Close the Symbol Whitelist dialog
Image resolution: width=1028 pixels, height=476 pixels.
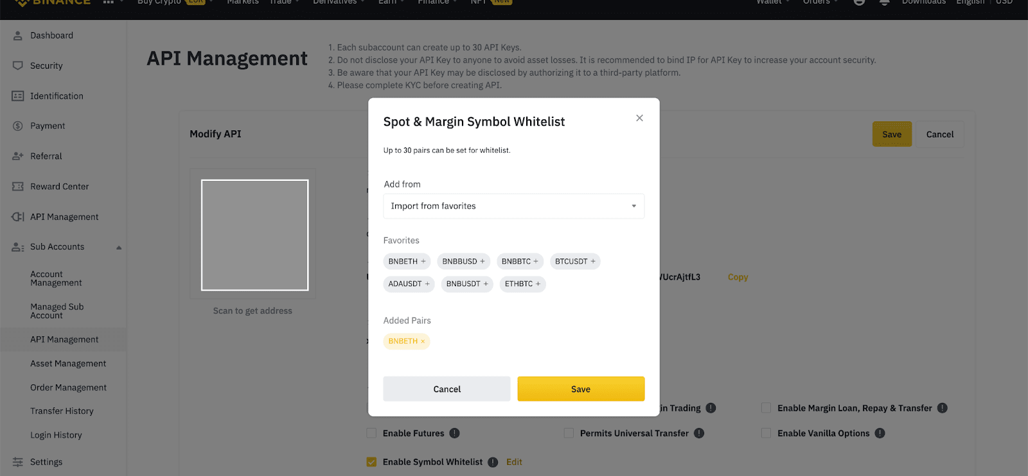point(639,118)
